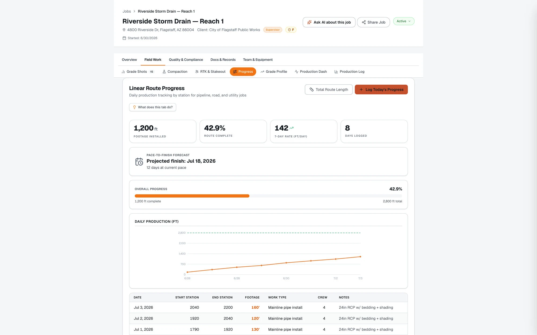Click the plus icon in Log Today's Progress
Viewport: 537px width, 335px height.
tap(361, 90)
